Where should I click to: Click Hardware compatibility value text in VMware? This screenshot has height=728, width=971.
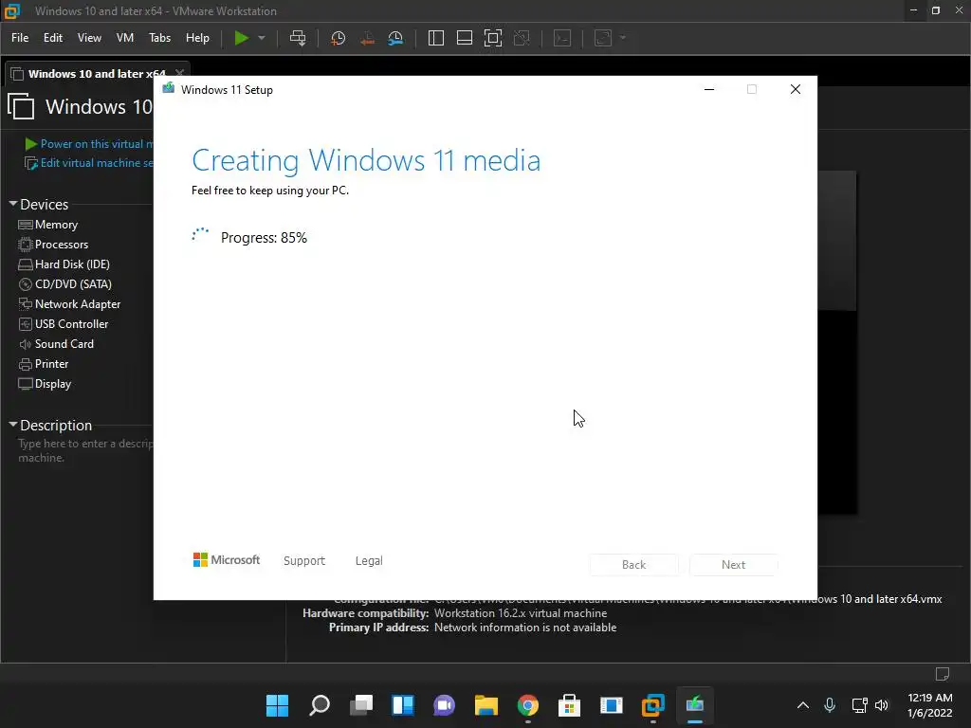pyautogui.click(x=521, y=613)
